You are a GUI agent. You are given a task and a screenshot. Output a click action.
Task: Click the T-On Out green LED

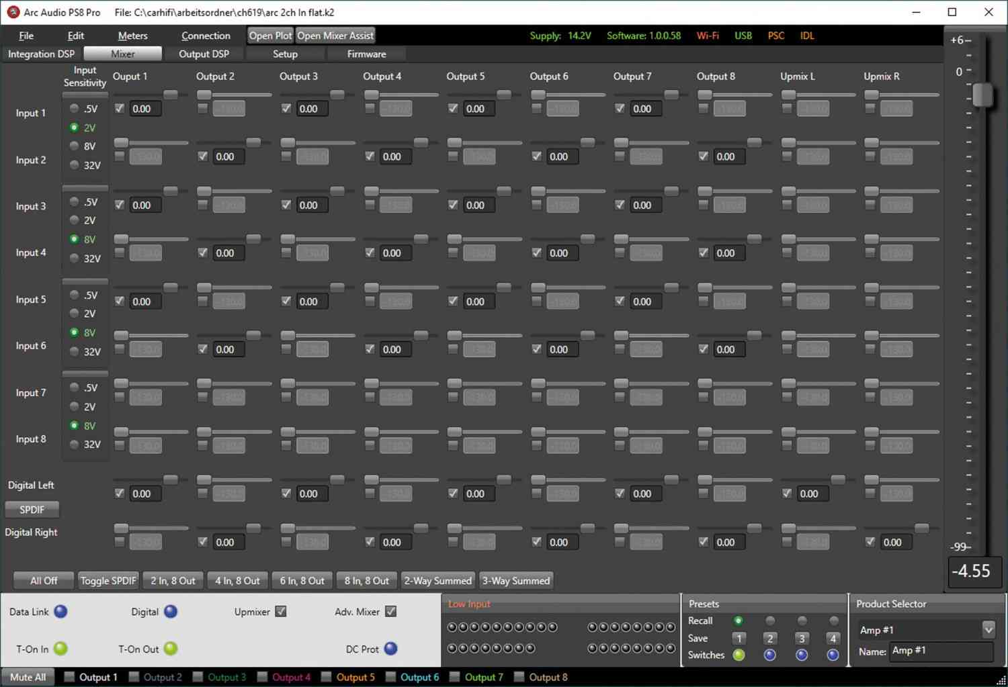tap(171, 649)
